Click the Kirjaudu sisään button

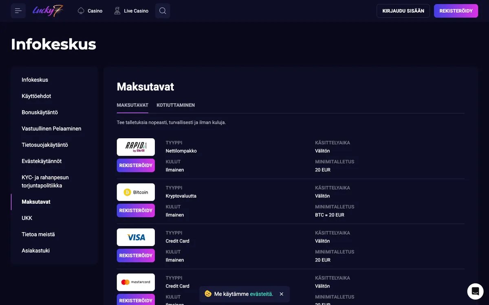pyautogui.click(x=403, y=11)
